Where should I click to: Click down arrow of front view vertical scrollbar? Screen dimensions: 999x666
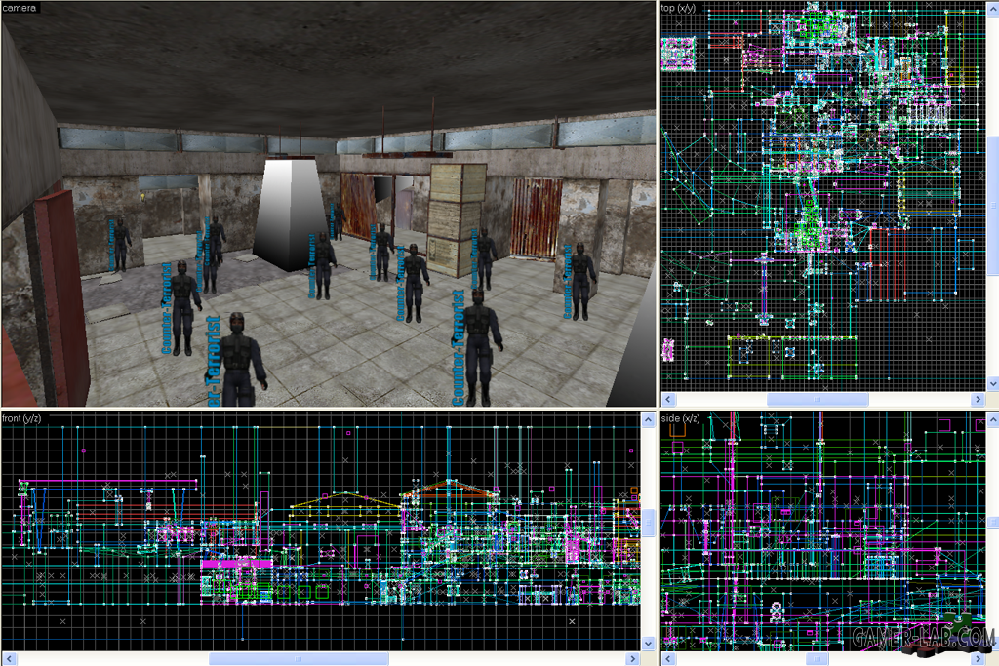click(x=648, y=644)
